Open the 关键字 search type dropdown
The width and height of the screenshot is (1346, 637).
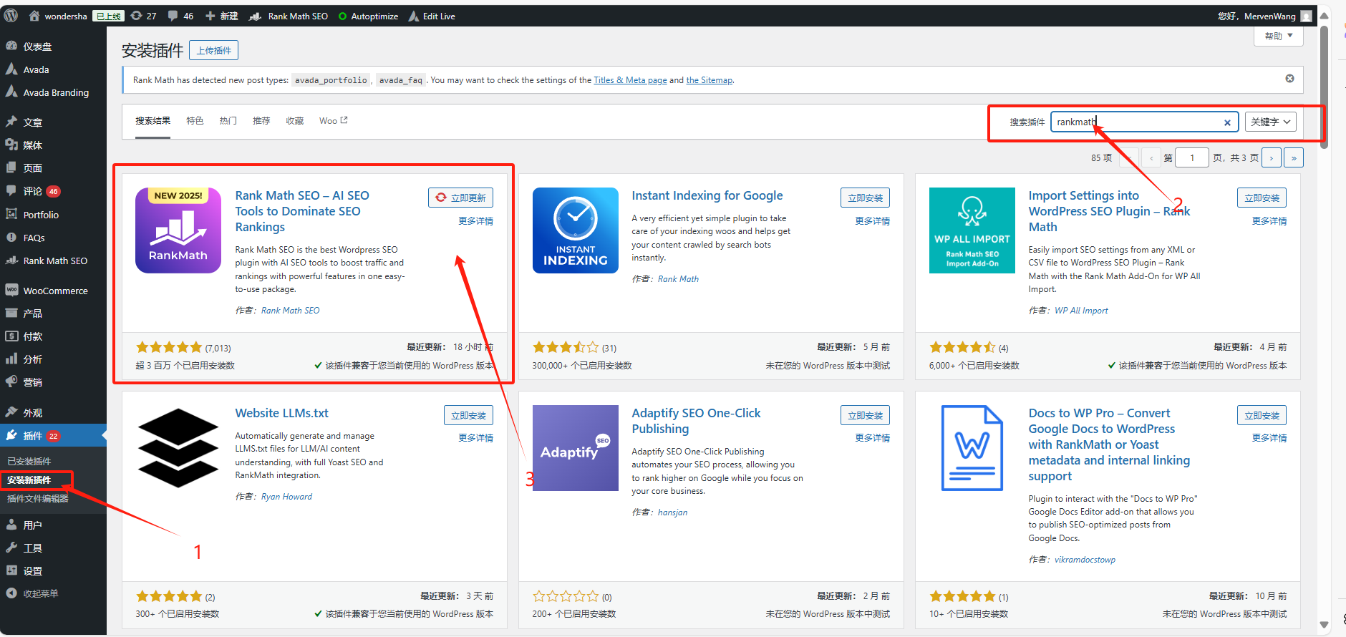click(1271, 122)
